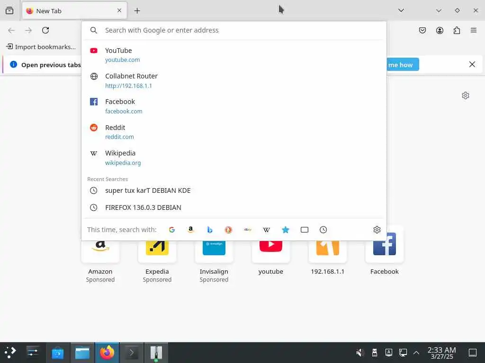The width and height of the screenshot is (485, 363).
Task: Click the Show me how button
Action: 403,65
